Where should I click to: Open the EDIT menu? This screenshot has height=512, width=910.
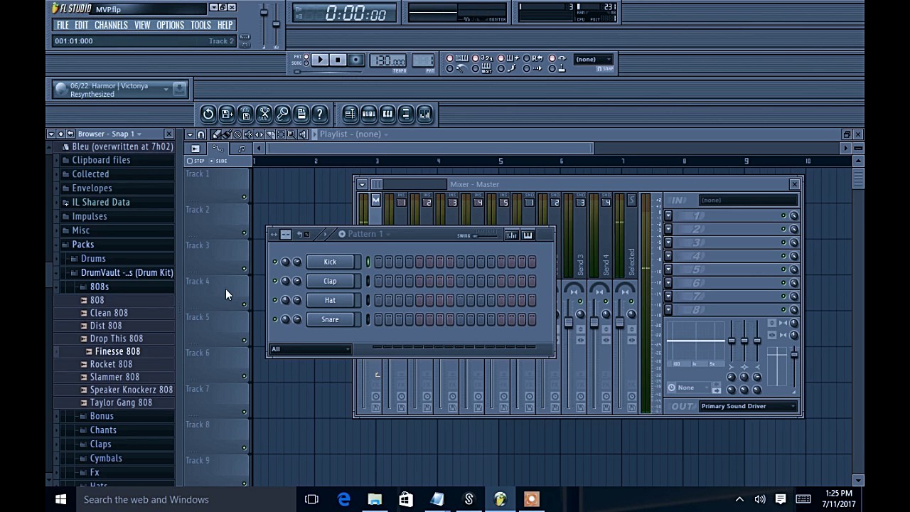coord(82,25)
